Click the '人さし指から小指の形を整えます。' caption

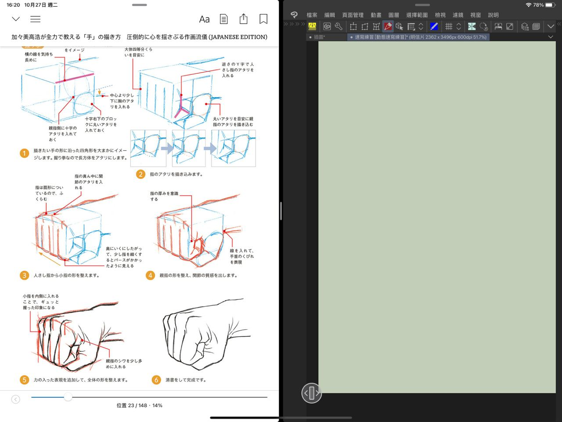pos(67,275)
